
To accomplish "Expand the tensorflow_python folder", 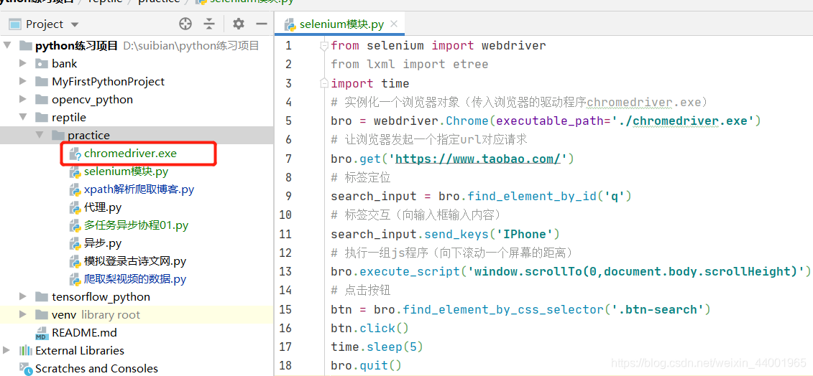I will click(23, 297).
